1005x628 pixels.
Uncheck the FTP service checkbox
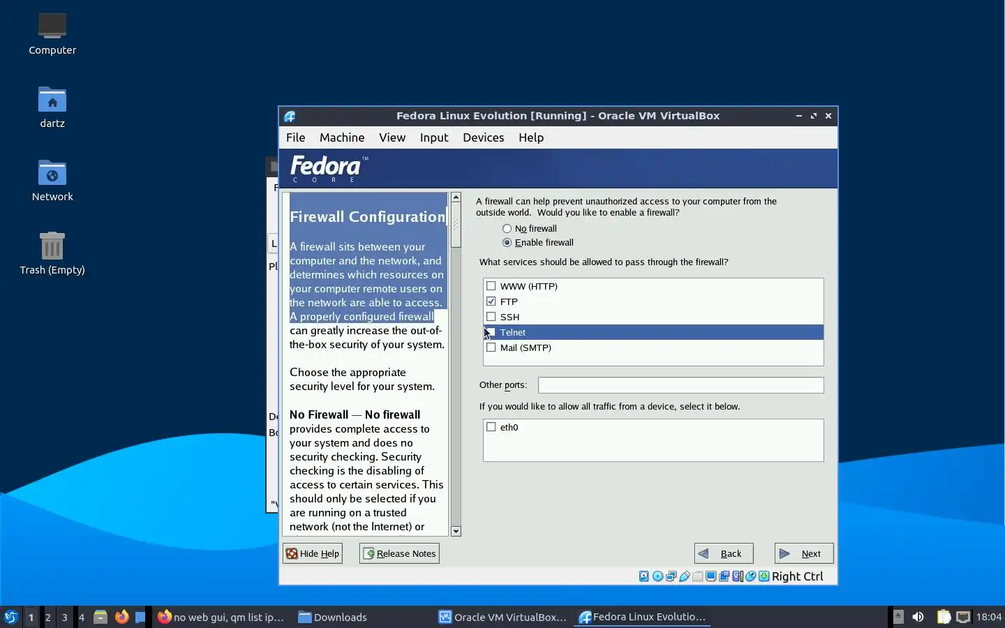pos(491,301)
